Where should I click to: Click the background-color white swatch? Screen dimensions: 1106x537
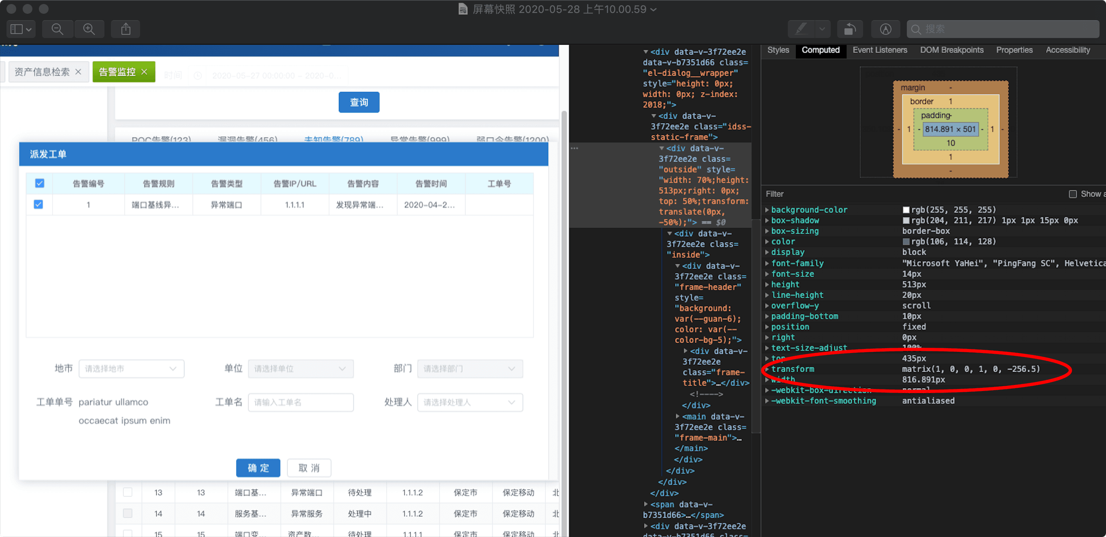click(x=906, y=210)
